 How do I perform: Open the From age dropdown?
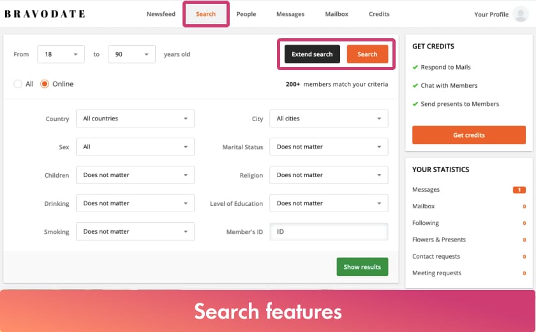61,54
